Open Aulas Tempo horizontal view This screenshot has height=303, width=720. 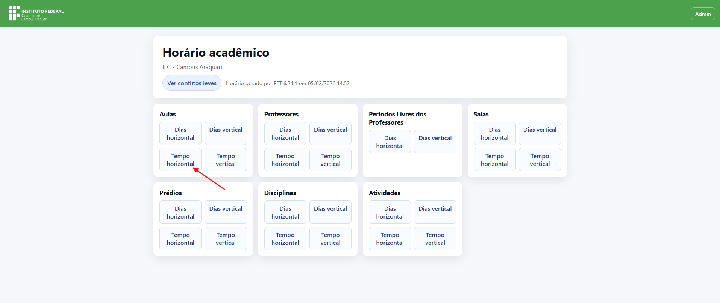click(x=180, y=160)
